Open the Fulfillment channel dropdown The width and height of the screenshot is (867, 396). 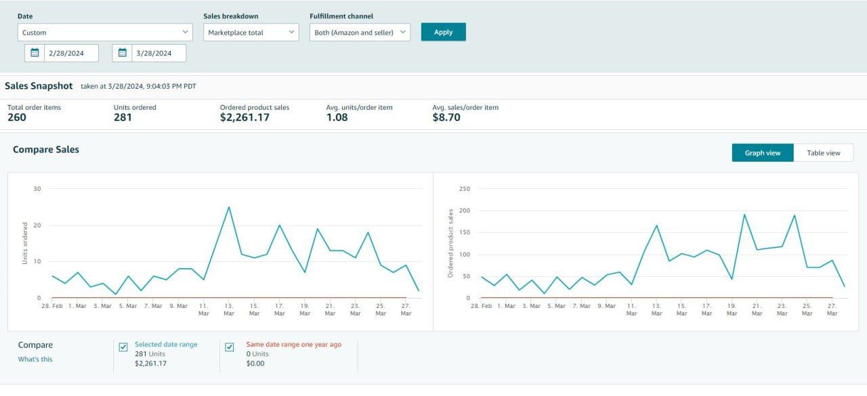[360, 32]
